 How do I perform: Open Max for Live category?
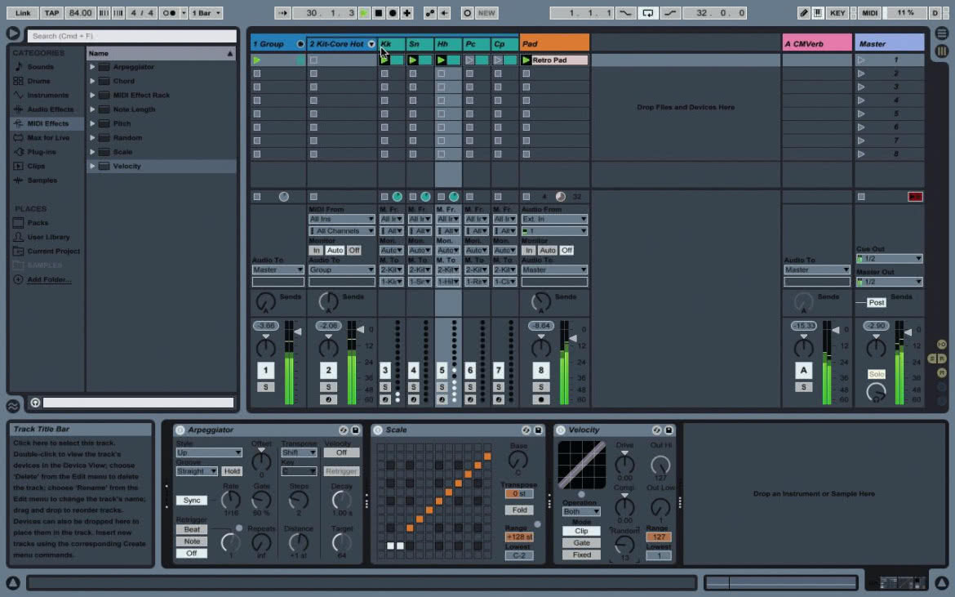click(48, 138)
